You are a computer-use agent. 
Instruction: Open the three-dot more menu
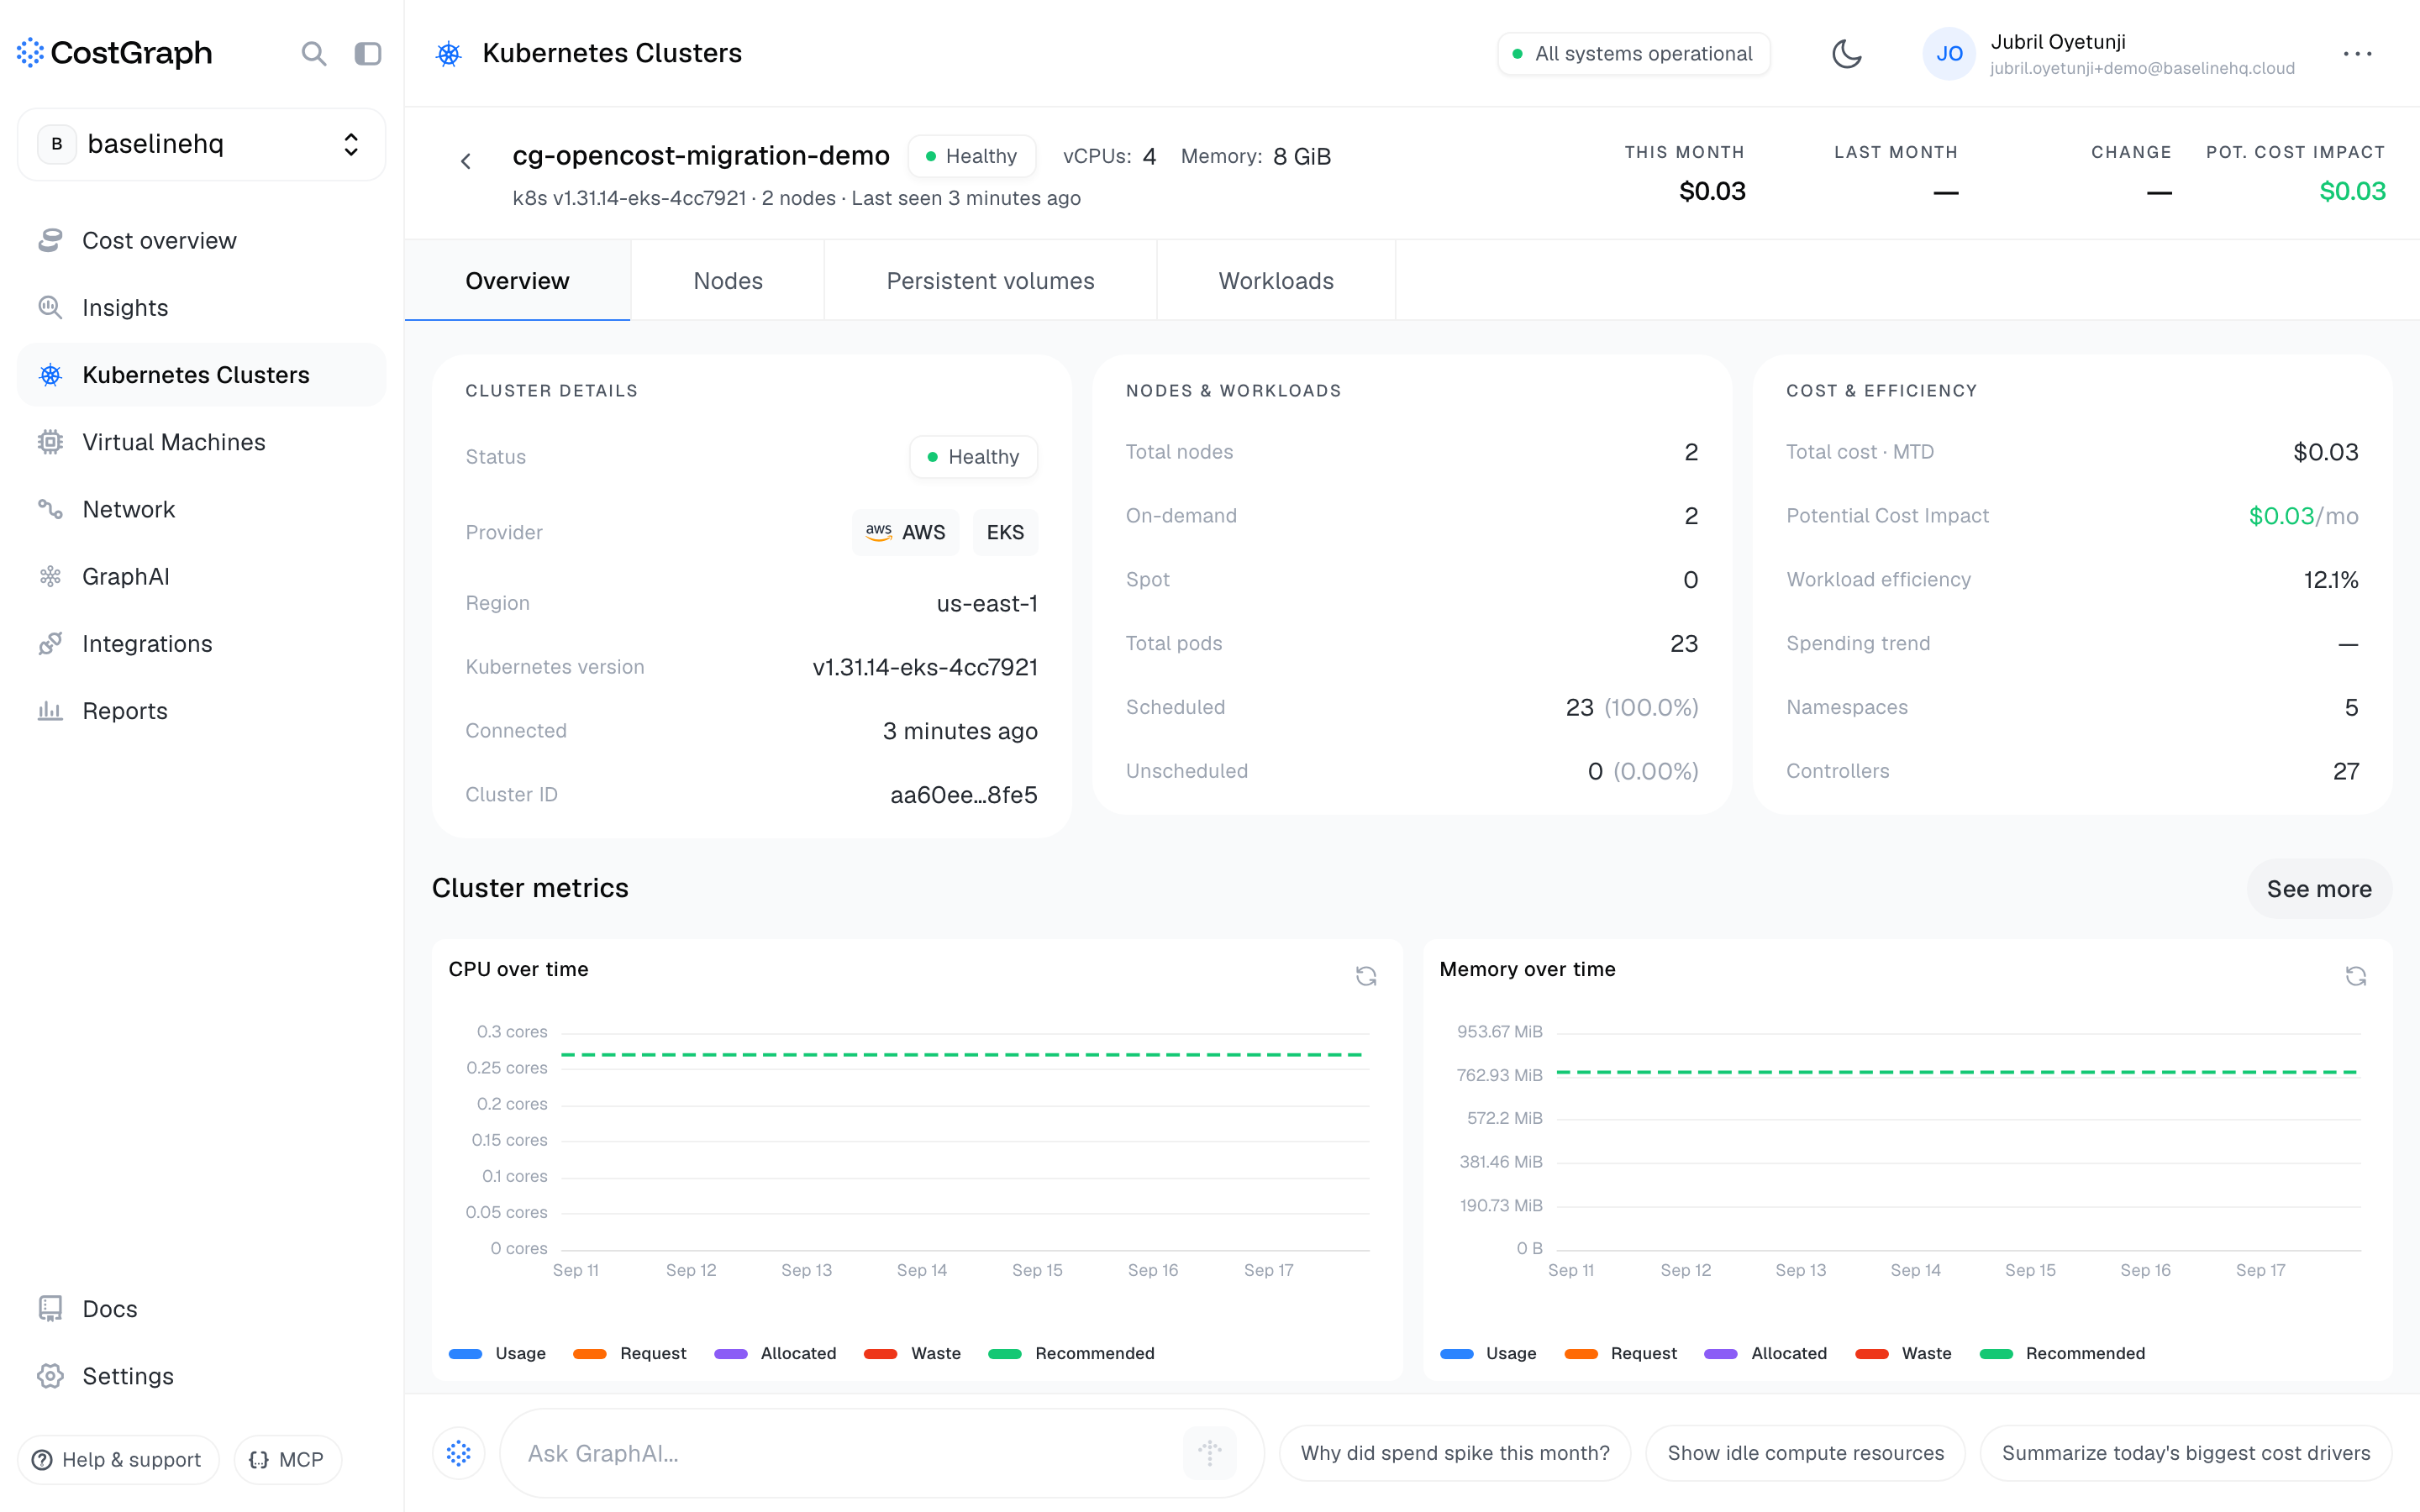tap(2357, 53)
